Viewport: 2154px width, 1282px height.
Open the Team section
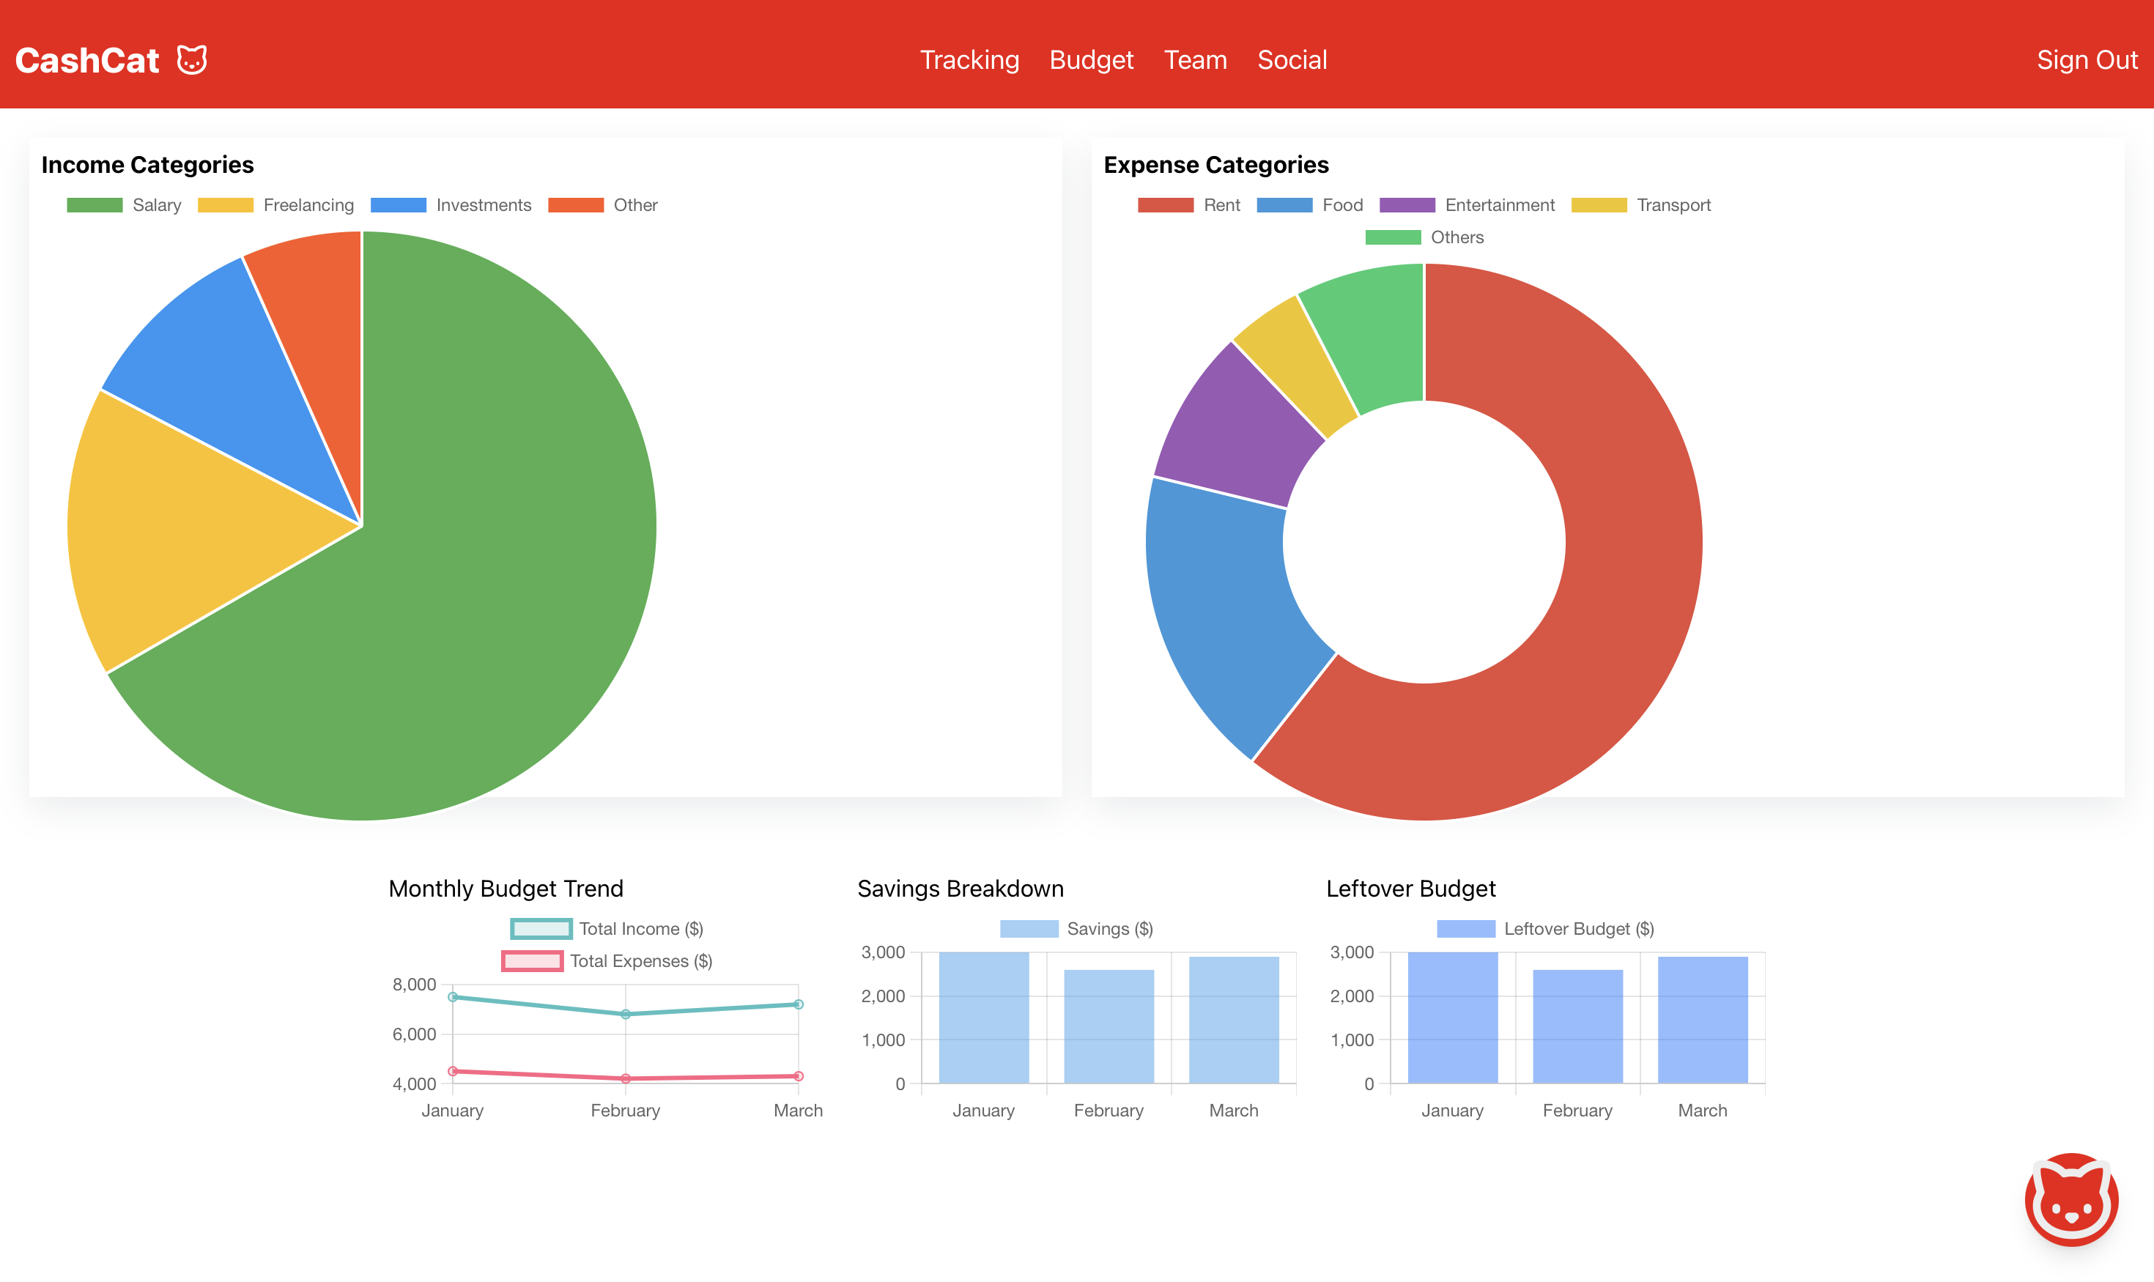[1195, 59]
